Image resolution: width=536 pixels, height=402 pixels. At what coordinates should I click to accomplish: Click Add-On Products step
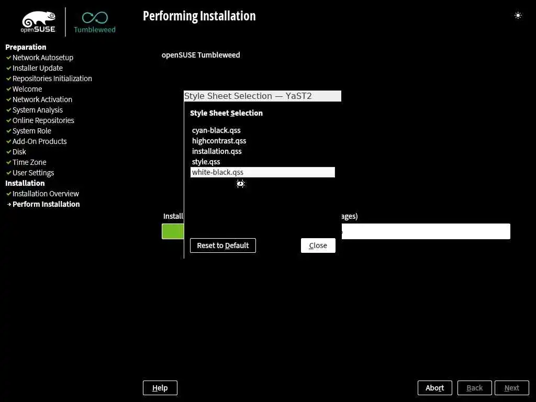click(x=40, y=141)
